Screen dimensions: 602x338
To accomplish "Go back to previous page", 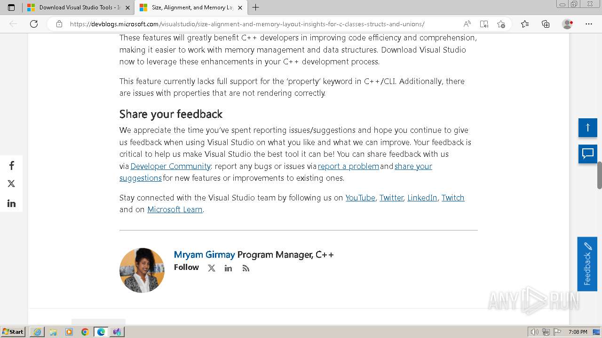I will pyautogui.click(x=13, y=24).
